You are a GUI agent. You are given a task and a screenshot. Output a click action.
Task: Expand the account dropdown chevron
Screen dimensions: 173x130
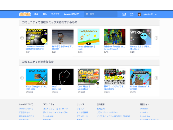(156, 14)
